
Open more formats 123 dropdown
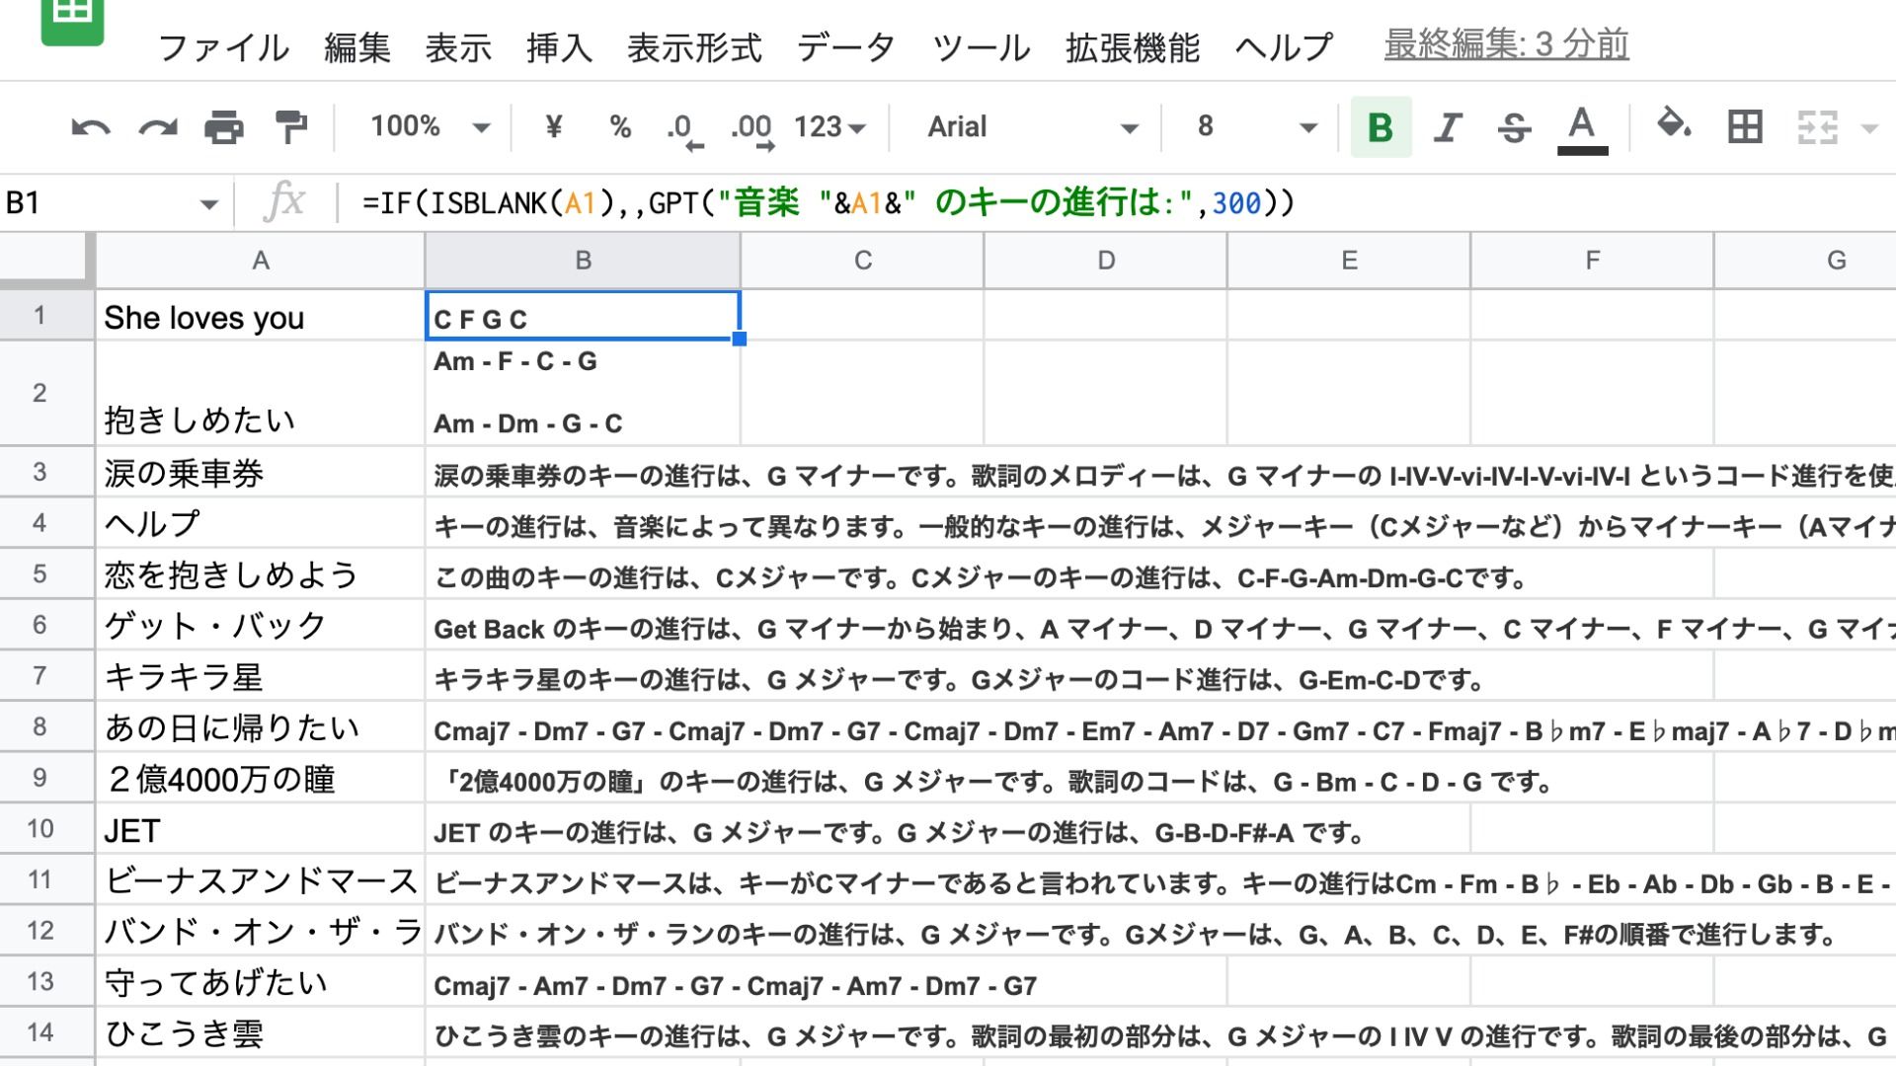click(x=829, y=126)
